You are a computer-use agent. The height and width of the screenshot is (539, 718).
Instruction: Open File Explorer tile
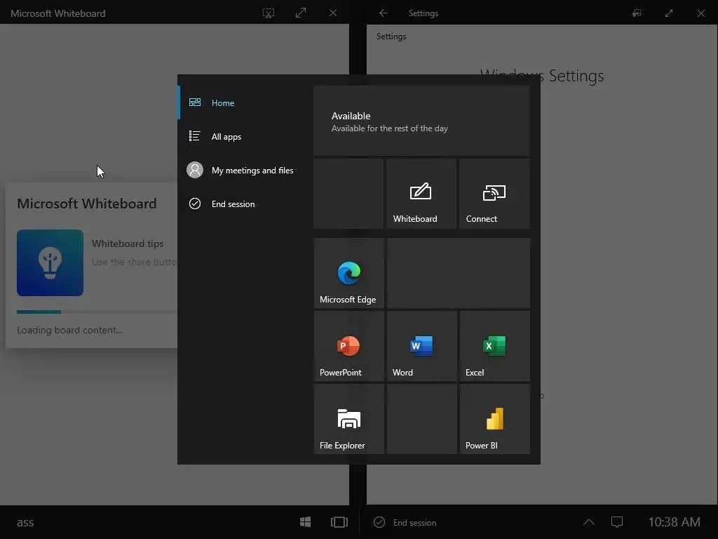point(348,419)
